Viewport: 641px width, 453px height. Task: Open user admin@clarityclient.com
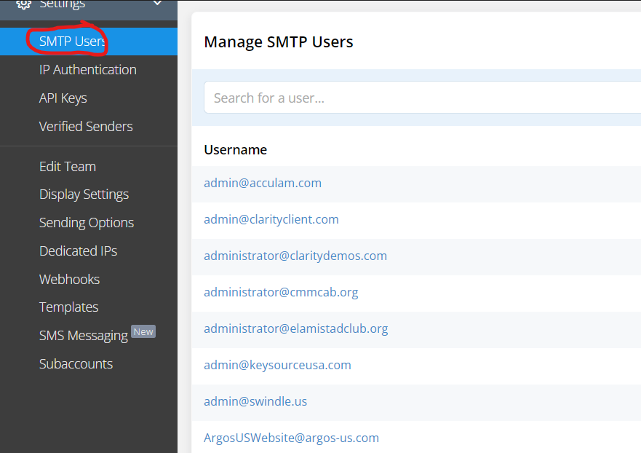[271, 219]
